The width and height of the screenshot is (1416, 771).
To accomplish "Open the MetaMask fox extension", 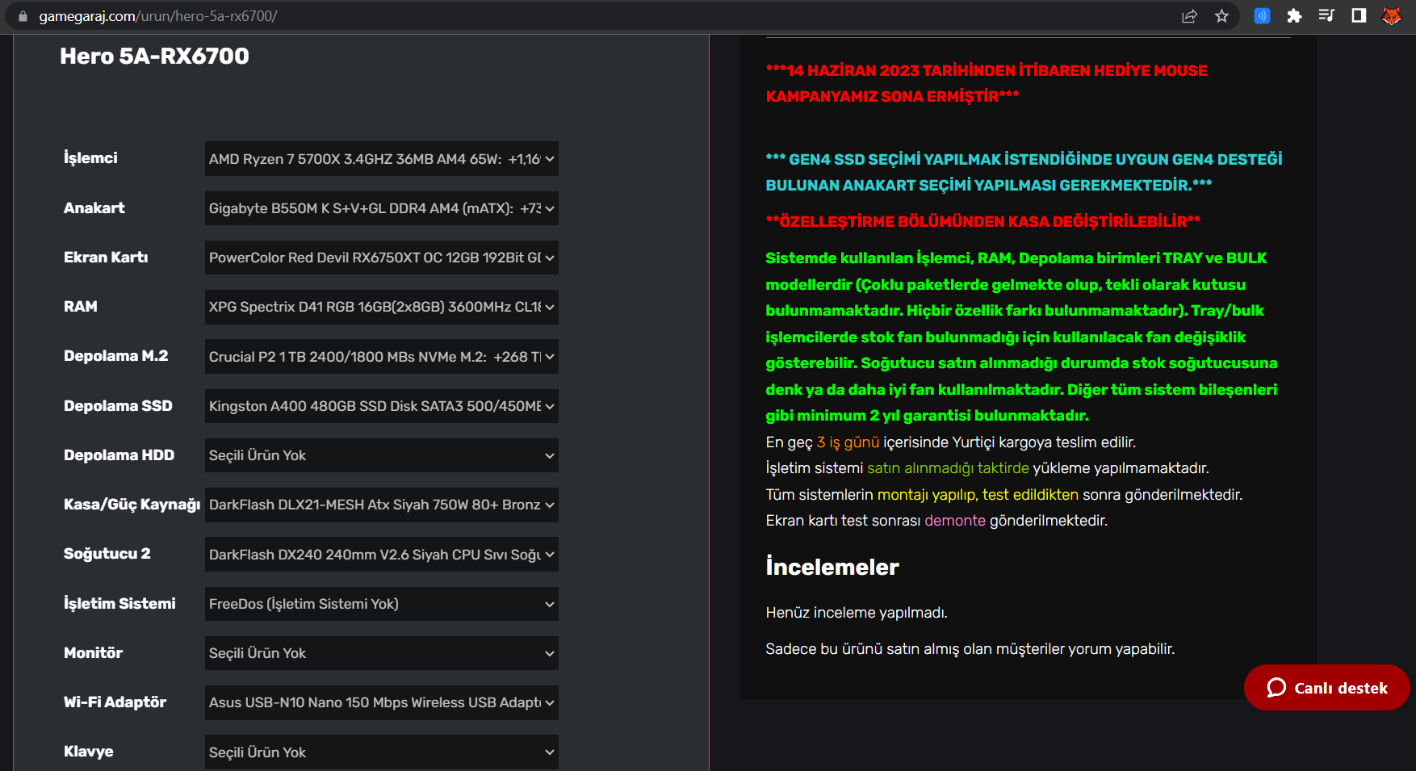I will click(x=1392, y=16).
